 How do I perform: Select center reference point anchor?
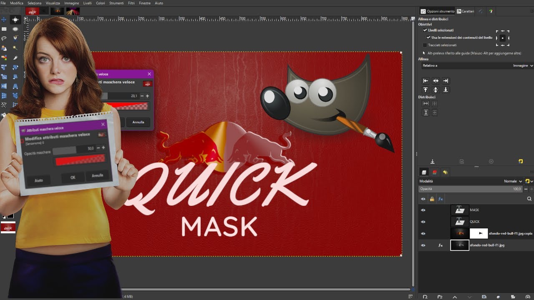[502, 38]
